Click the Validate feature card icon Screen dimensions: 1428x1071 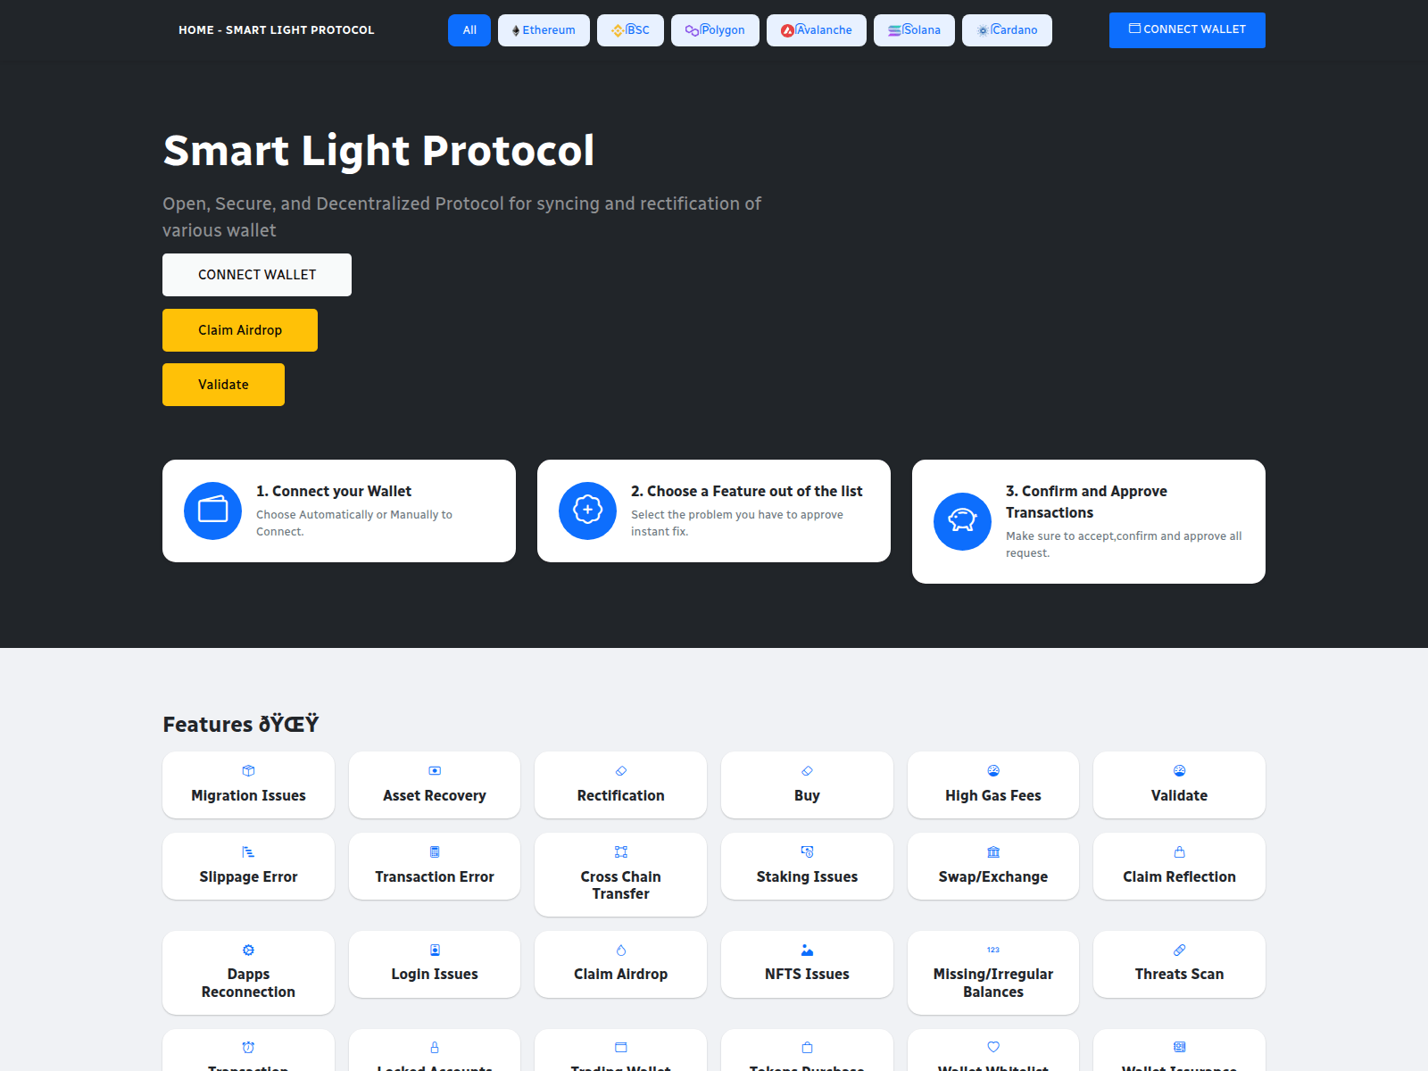click(x=1179, y=770)
